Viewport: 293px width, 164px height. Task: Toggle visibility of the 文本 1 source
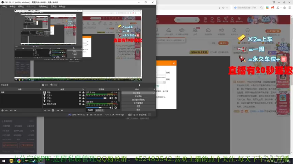click(80, 101)
